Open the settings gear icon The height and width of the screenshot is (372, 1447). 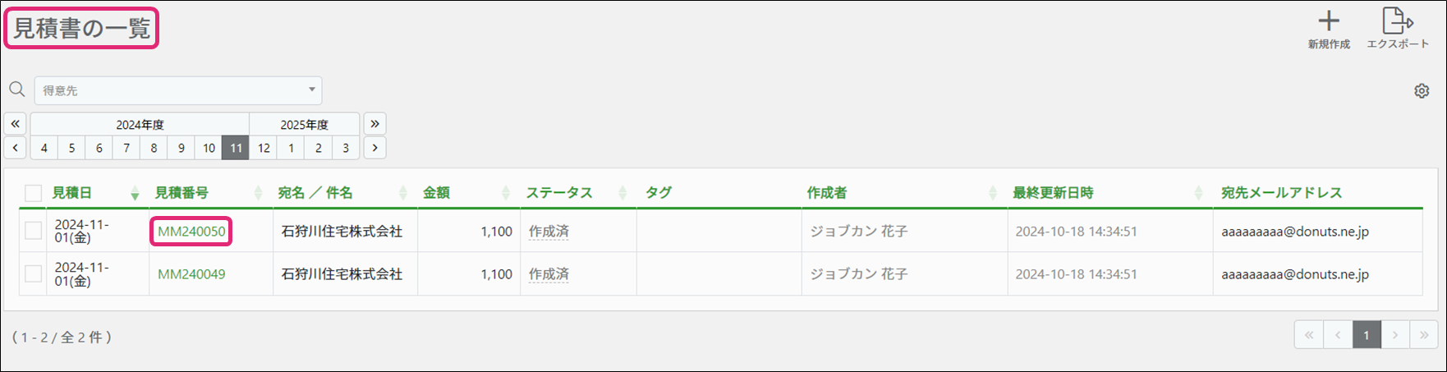[x=1422, y=91]
